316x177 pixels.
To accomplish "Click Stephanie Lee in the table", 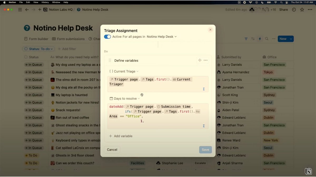I will click(x=172, y=163).
